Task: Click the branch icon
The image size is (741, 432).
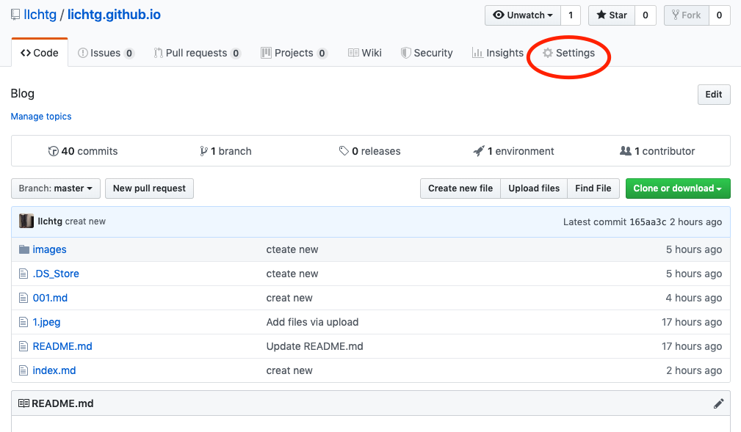Action: tap(203, 151)
